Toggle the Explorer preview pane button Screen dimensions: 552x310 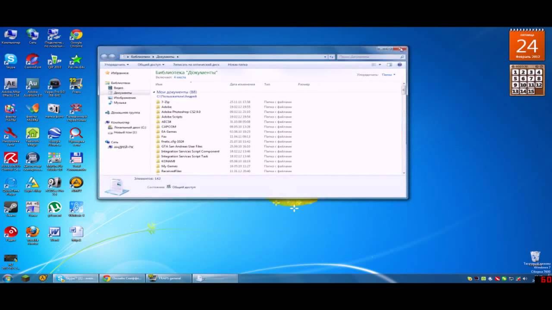tap(389, 65)
